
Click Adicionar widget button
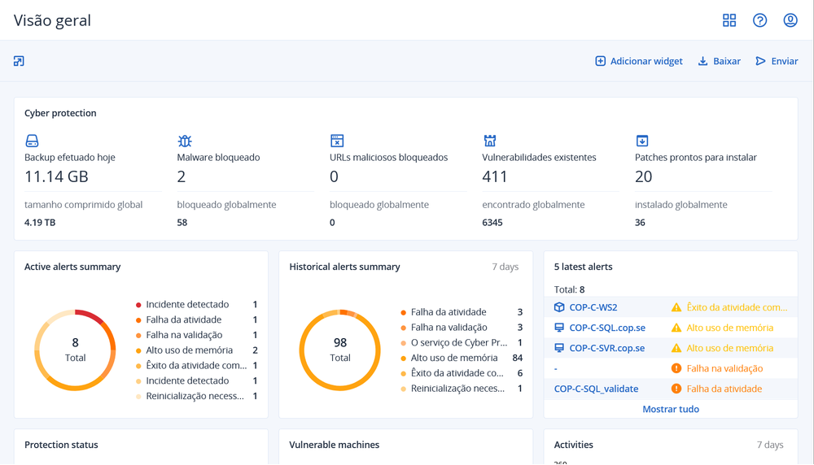(639, 61)
